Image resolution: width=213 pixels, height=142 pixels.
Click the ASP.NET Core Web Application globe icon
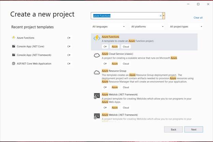point(14,64)
